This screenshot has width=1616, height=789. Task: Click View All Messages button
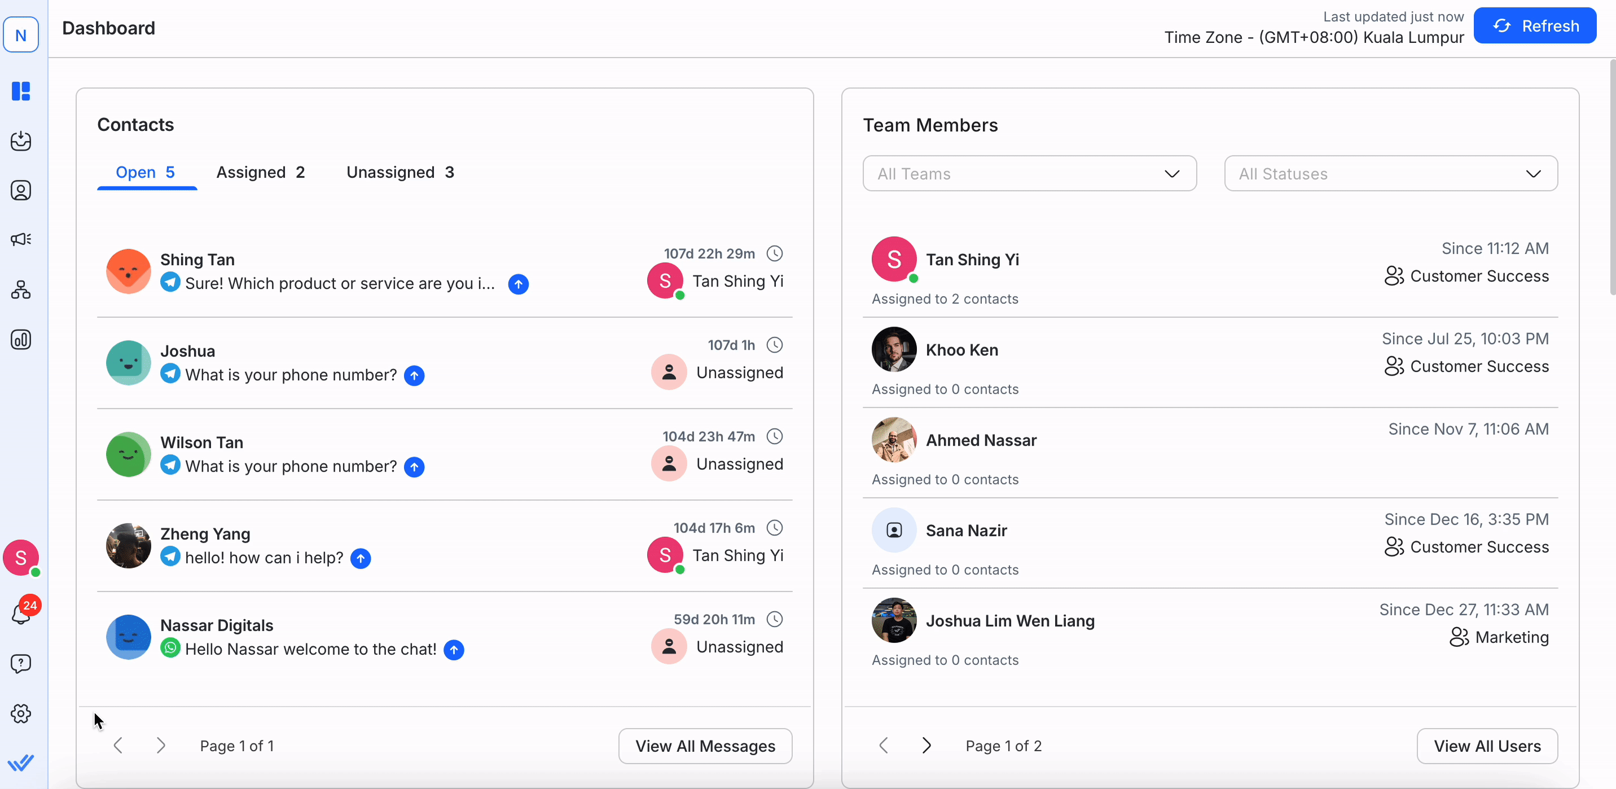click(705, 746)
